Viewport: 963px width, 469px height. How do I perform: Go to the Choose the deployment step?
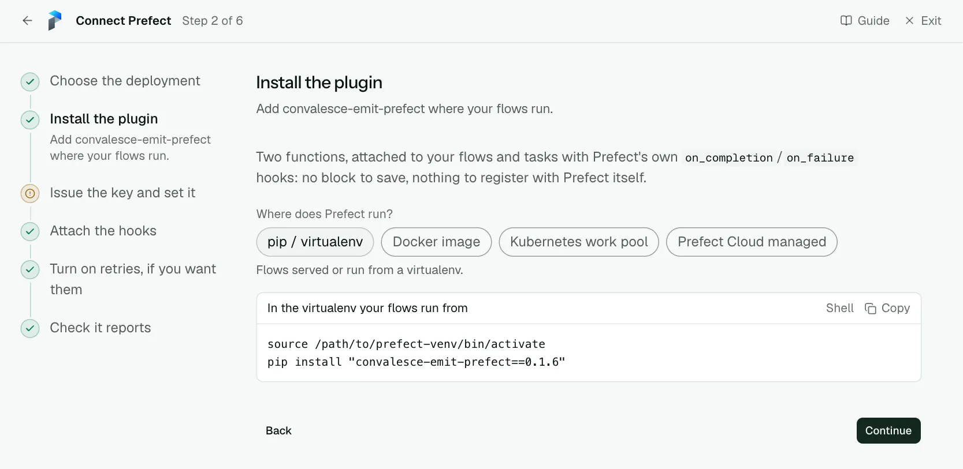[x=125, y=81]
